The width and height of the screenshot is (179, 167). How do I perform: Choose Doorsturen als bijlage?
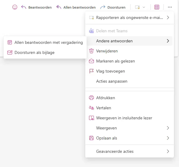(45, 52)
